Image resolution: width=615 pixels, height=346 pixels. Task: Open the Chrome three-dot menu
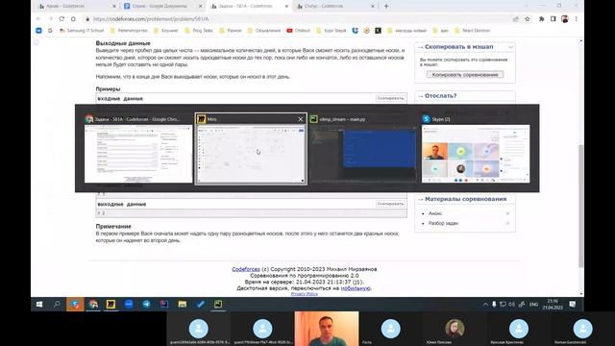pos(576,19)
